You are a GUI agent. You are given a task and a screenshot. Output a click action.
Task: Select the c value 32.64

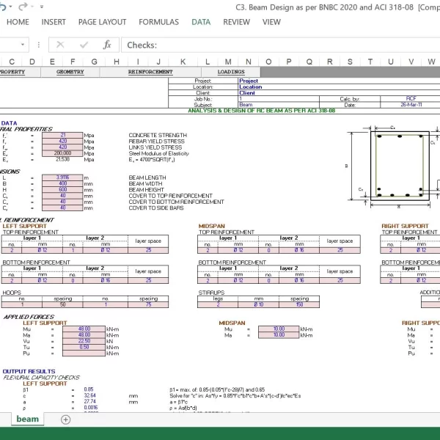(89, 396)
